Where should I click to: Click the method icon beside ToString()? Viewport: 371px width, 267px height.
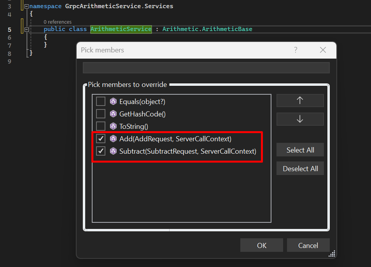(x=113, y=126)
